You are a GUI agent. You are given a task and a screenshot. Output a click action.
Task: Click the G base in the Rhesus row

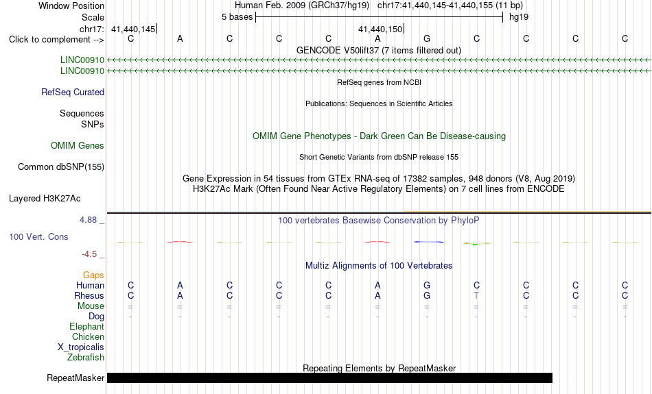coord(427,295)
